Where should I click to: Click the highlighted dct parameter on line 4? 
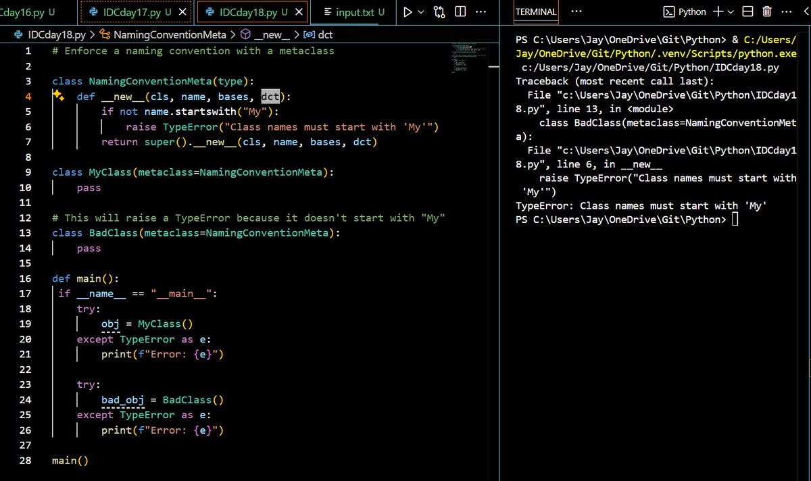click(270, 97)
